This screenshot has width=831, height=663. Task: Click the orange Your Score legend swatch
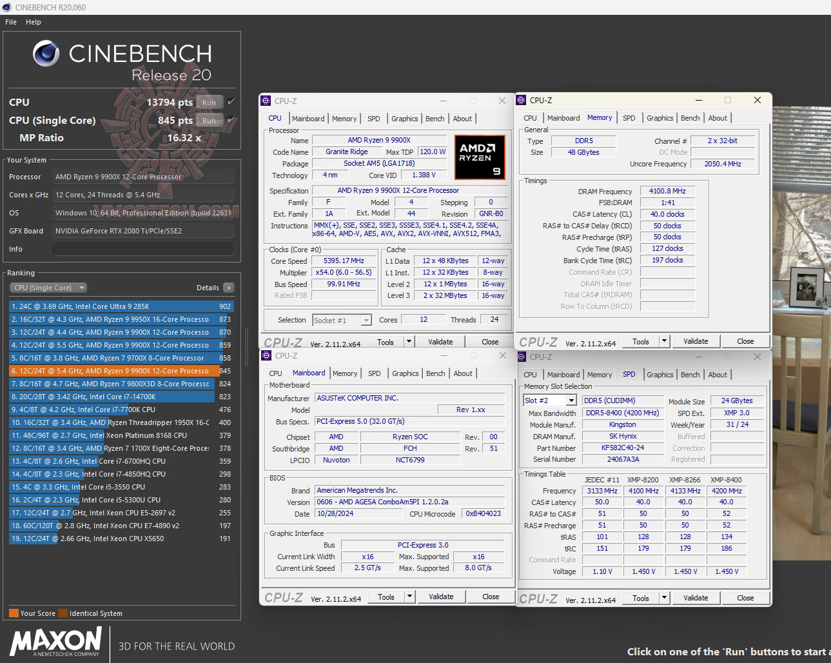14,613
